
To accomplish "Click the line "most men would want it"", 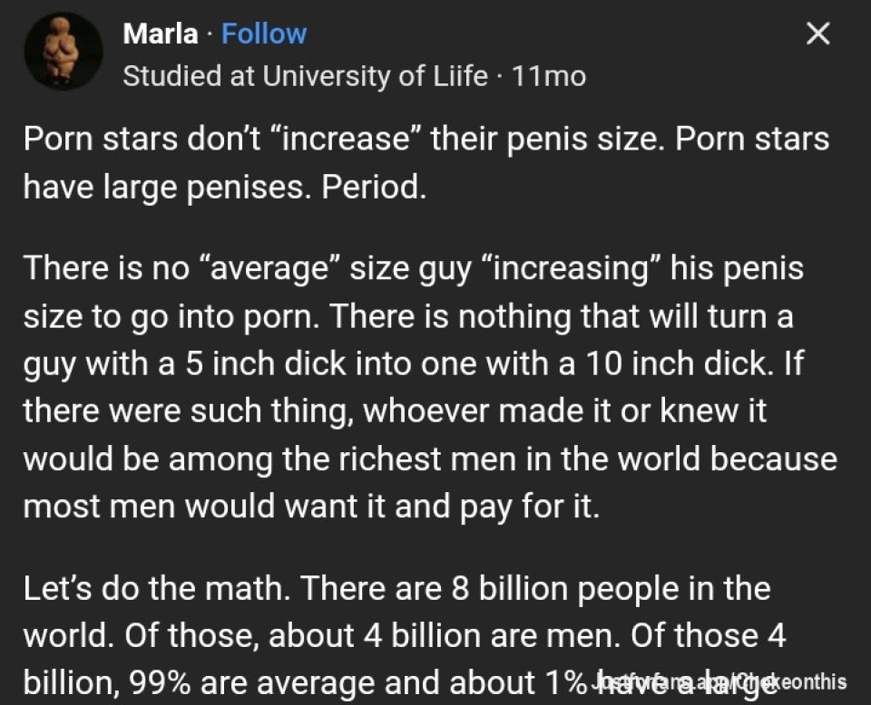I will pos(310,505).
